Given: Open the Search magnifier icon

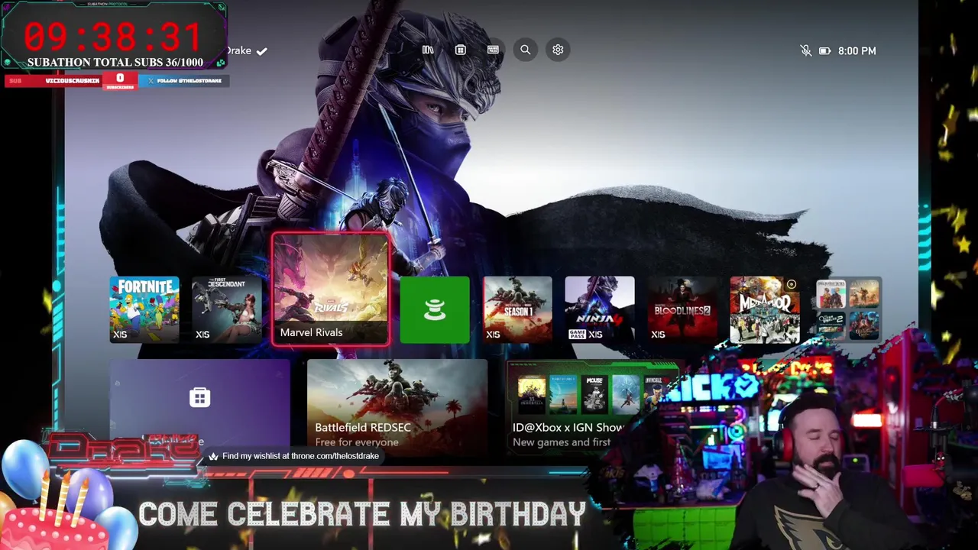Looking at the screenshot, I should 526,50.
